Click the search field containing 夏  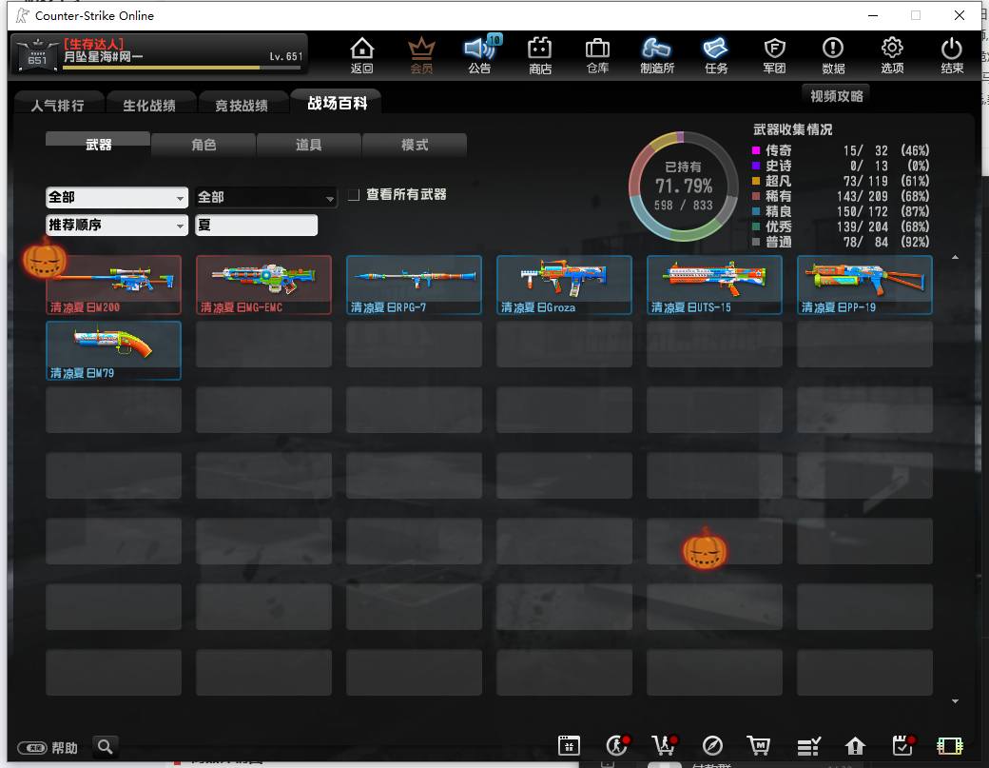[256, 226]
